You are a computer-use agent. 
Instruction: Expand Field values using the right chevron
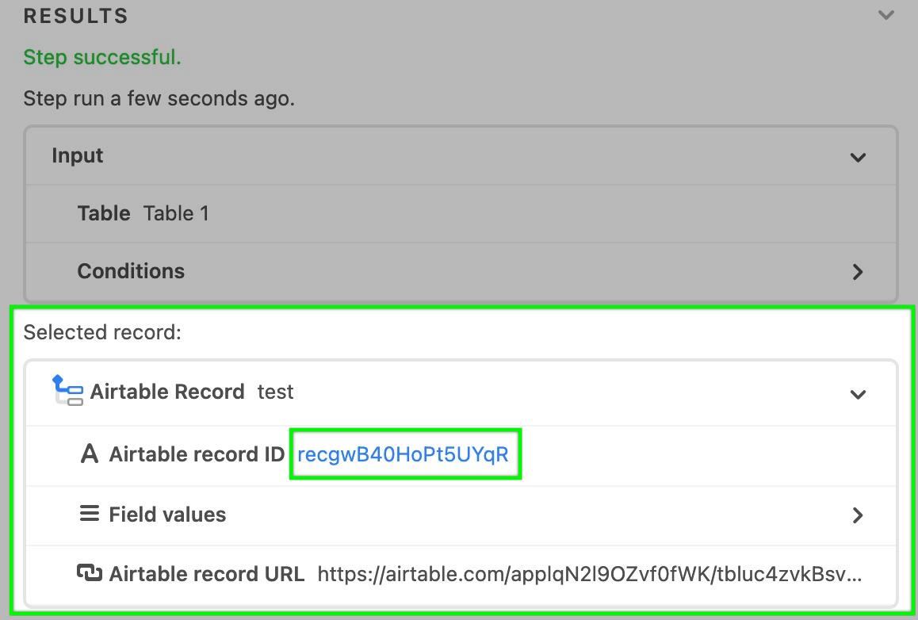click(858, 515)
